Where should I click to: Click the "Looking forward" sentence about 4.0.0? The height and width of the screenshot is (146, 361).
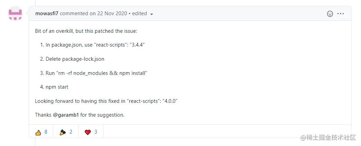click(106, 101)
